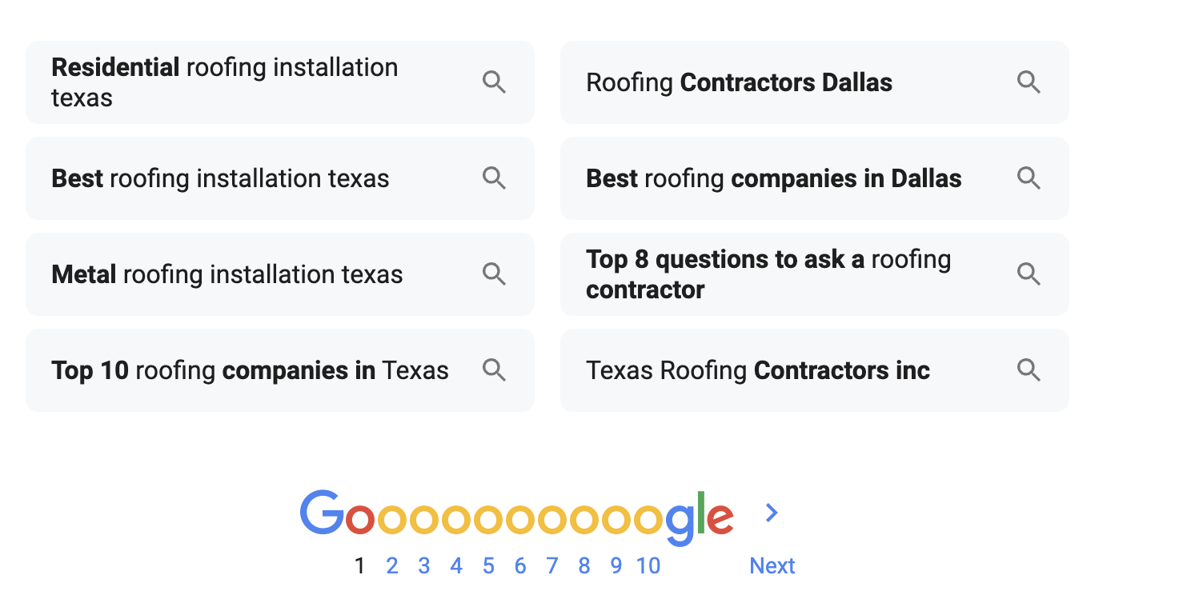Viewport: 1183px width, 595px height.
Task: Go to results page 2
Action: point(392,565)
